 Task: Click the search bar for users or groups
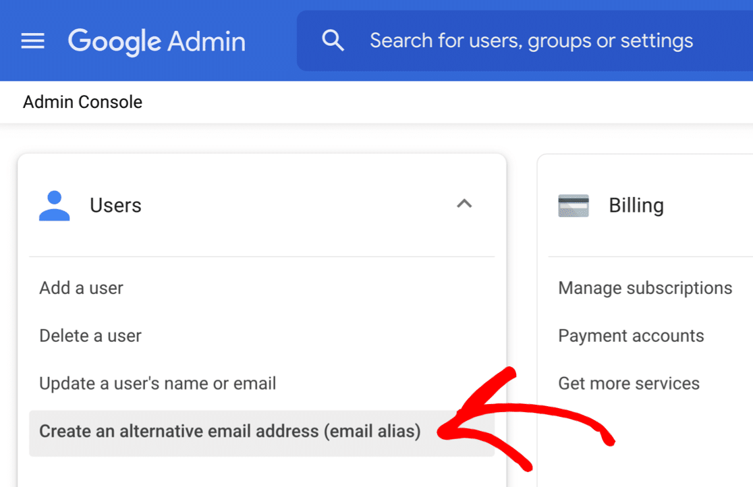[x=530, y=40]
